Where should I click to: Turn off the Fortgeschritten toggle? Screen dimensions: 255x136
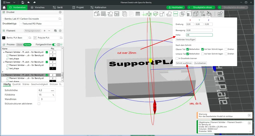point(54,44)
